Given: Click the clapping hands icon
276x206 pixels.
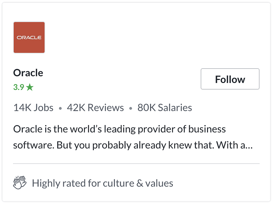Looking at the screenshot, I should click(20, 183).
